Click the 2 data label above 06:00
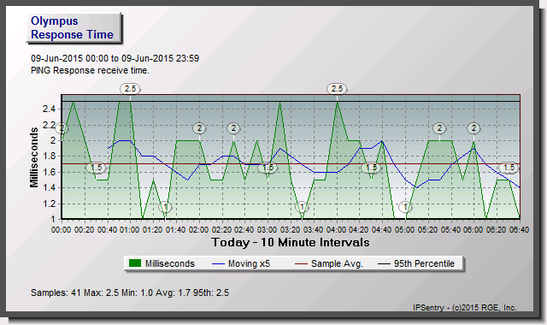This screenshot has height=325, width=547. pos(473,128)
